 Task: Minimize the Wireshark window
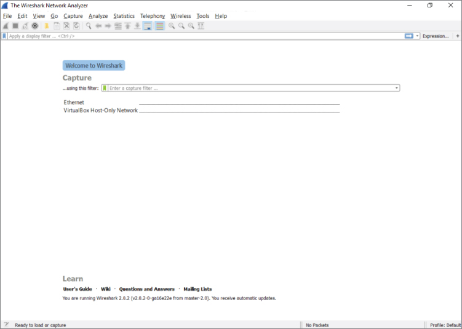click(409, 6)
